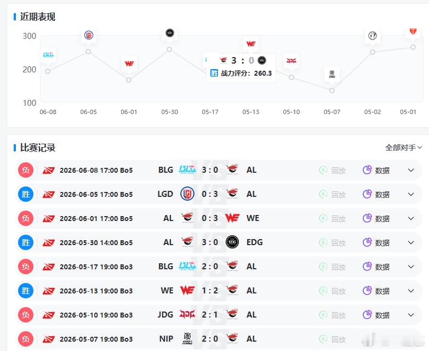Expand the 2026-05-30 AL vs EDG match row

tap(411, 242)
